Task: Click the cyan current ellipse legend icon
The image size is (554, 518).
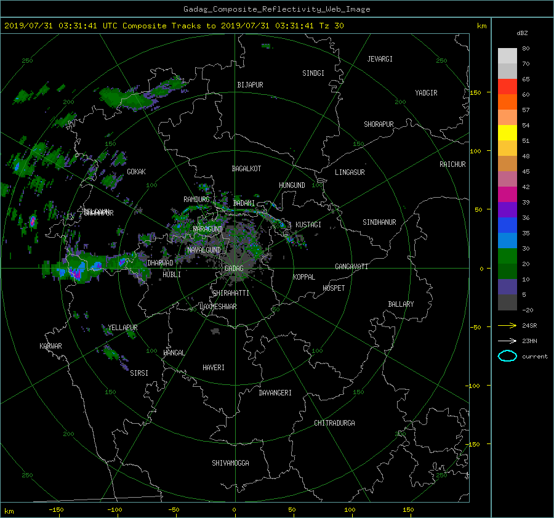Action: click(507, 356)
